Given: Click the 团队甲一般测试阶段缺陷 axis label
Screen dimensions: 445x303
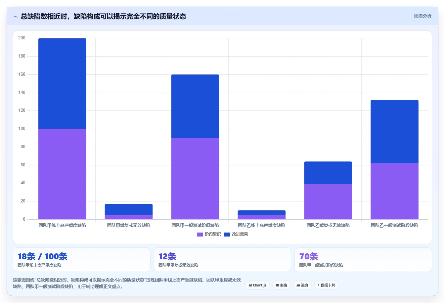Looking at the screenshot, I should tap(195, 225).
